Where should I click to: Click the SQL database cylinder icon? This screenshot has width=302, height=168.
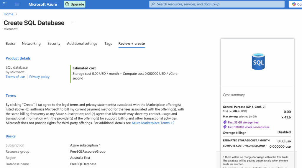258,62
